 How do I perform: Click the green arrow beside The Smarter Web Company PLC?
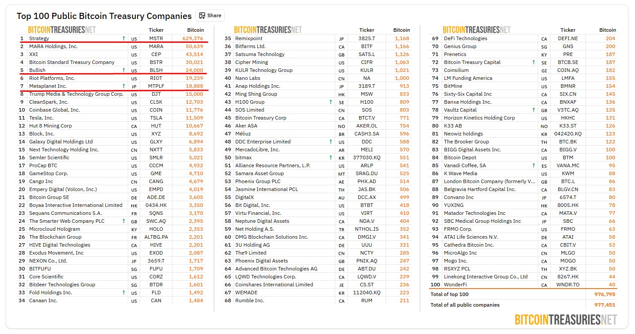tap(124, 221)
